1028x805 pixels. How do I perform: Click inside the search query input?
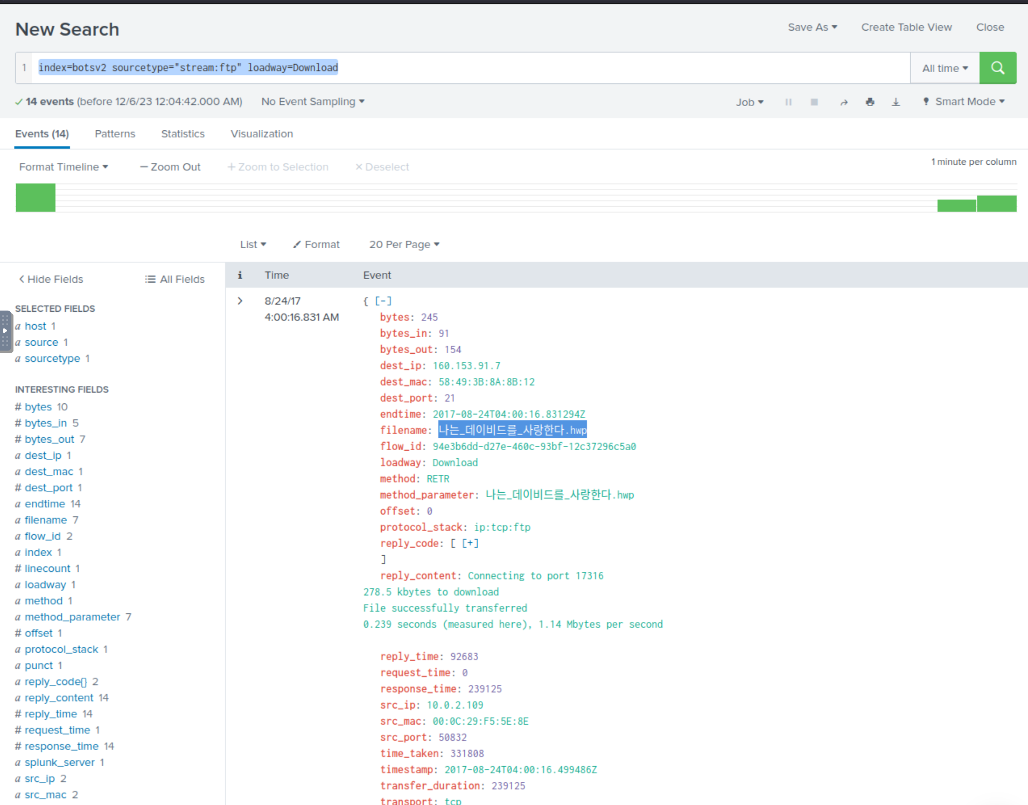click(471, 68)
